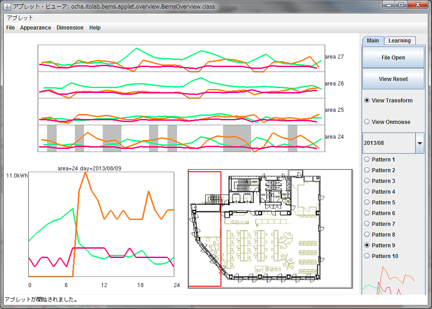432x309 pixels.
Task: Choose the Pattern 1 radio button
Action: pyautogui.click(x=367, y=160)
